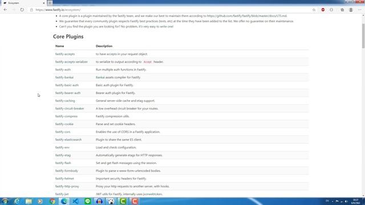Open the Bankai link in fastify-bankai description
Viewport: 365px width, 205px height.
[100, 77]
